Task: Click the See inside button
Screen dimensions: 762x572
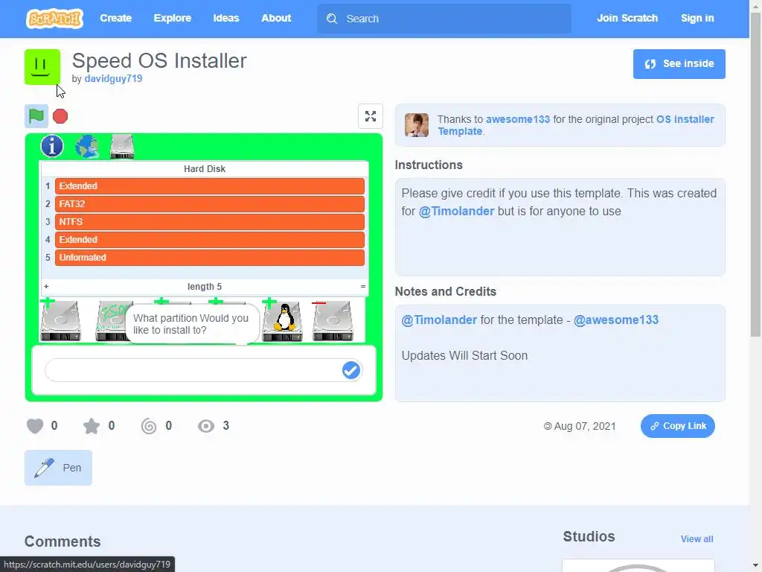Action: pyautogui.click(x=679, y=64)
